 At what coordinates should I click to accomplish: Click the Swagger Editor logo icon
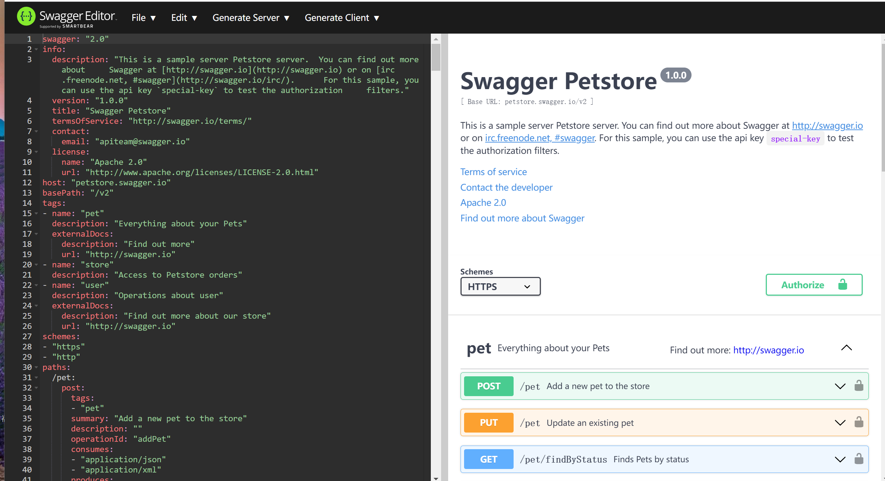26,16
